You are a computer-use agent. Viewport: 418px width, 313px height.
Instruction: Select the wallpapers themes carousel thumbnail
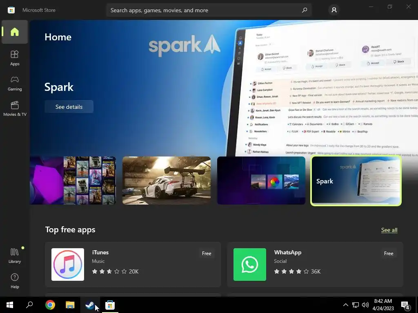(x=261, y=181)
